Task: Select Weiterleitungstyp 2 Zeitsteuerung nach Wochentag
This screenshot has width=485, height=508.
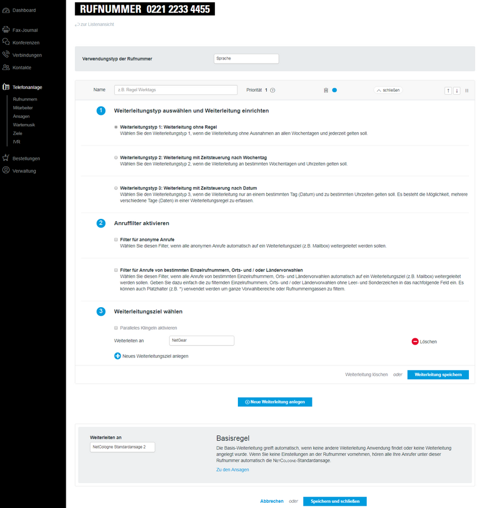Action: pos(116,158)
